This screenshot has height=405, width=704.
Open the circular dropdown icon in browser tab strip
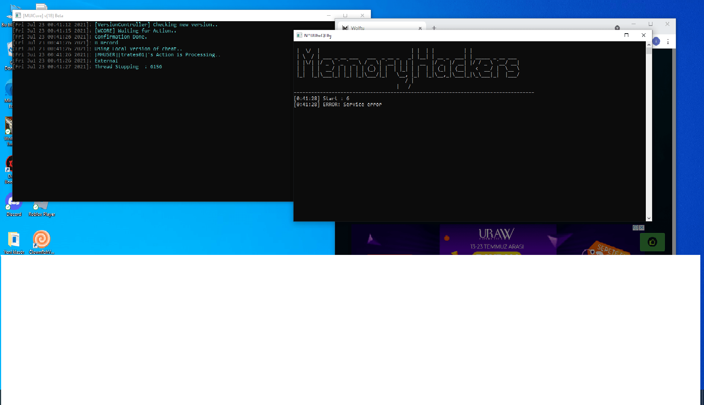pos(617,28)
